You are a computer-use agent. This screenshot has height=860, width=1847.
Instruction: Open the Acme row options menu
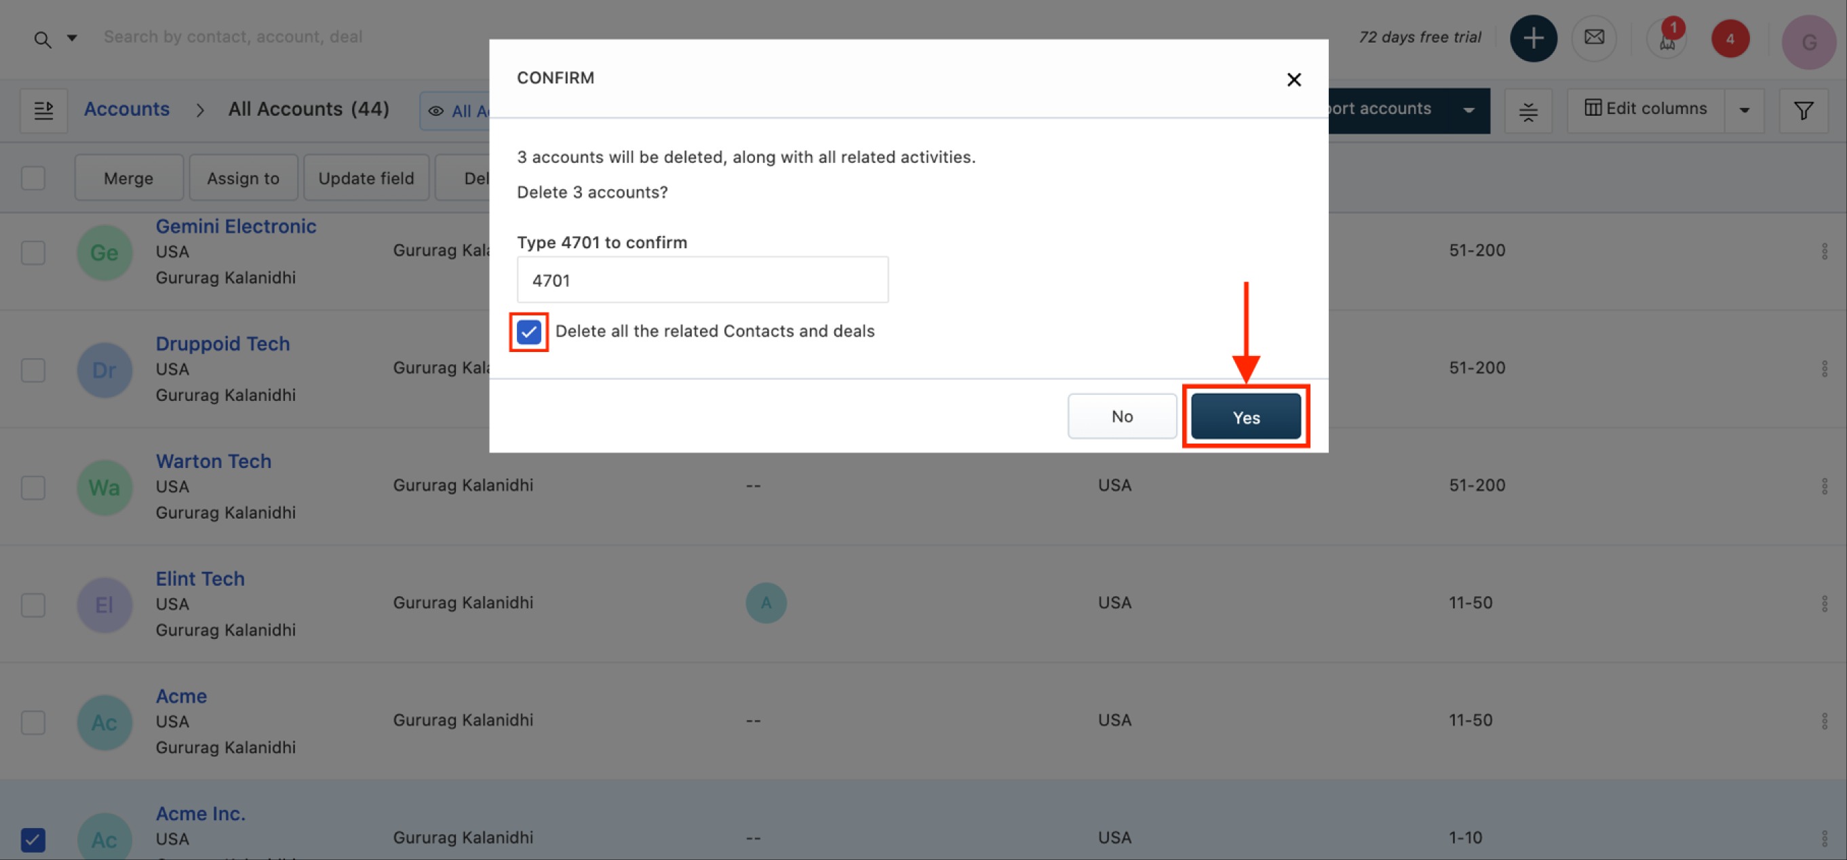coord(1823,721)
